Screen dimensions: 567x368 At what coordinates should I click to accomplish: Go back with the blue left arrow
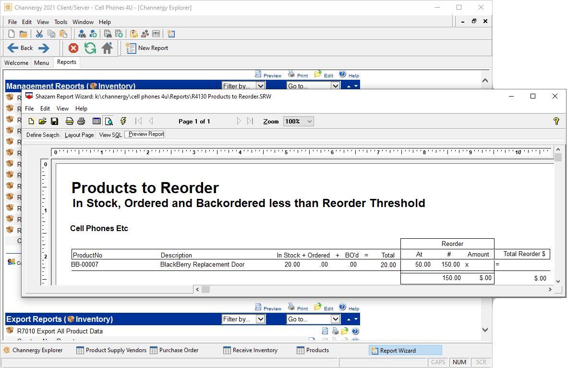(13, 48)
